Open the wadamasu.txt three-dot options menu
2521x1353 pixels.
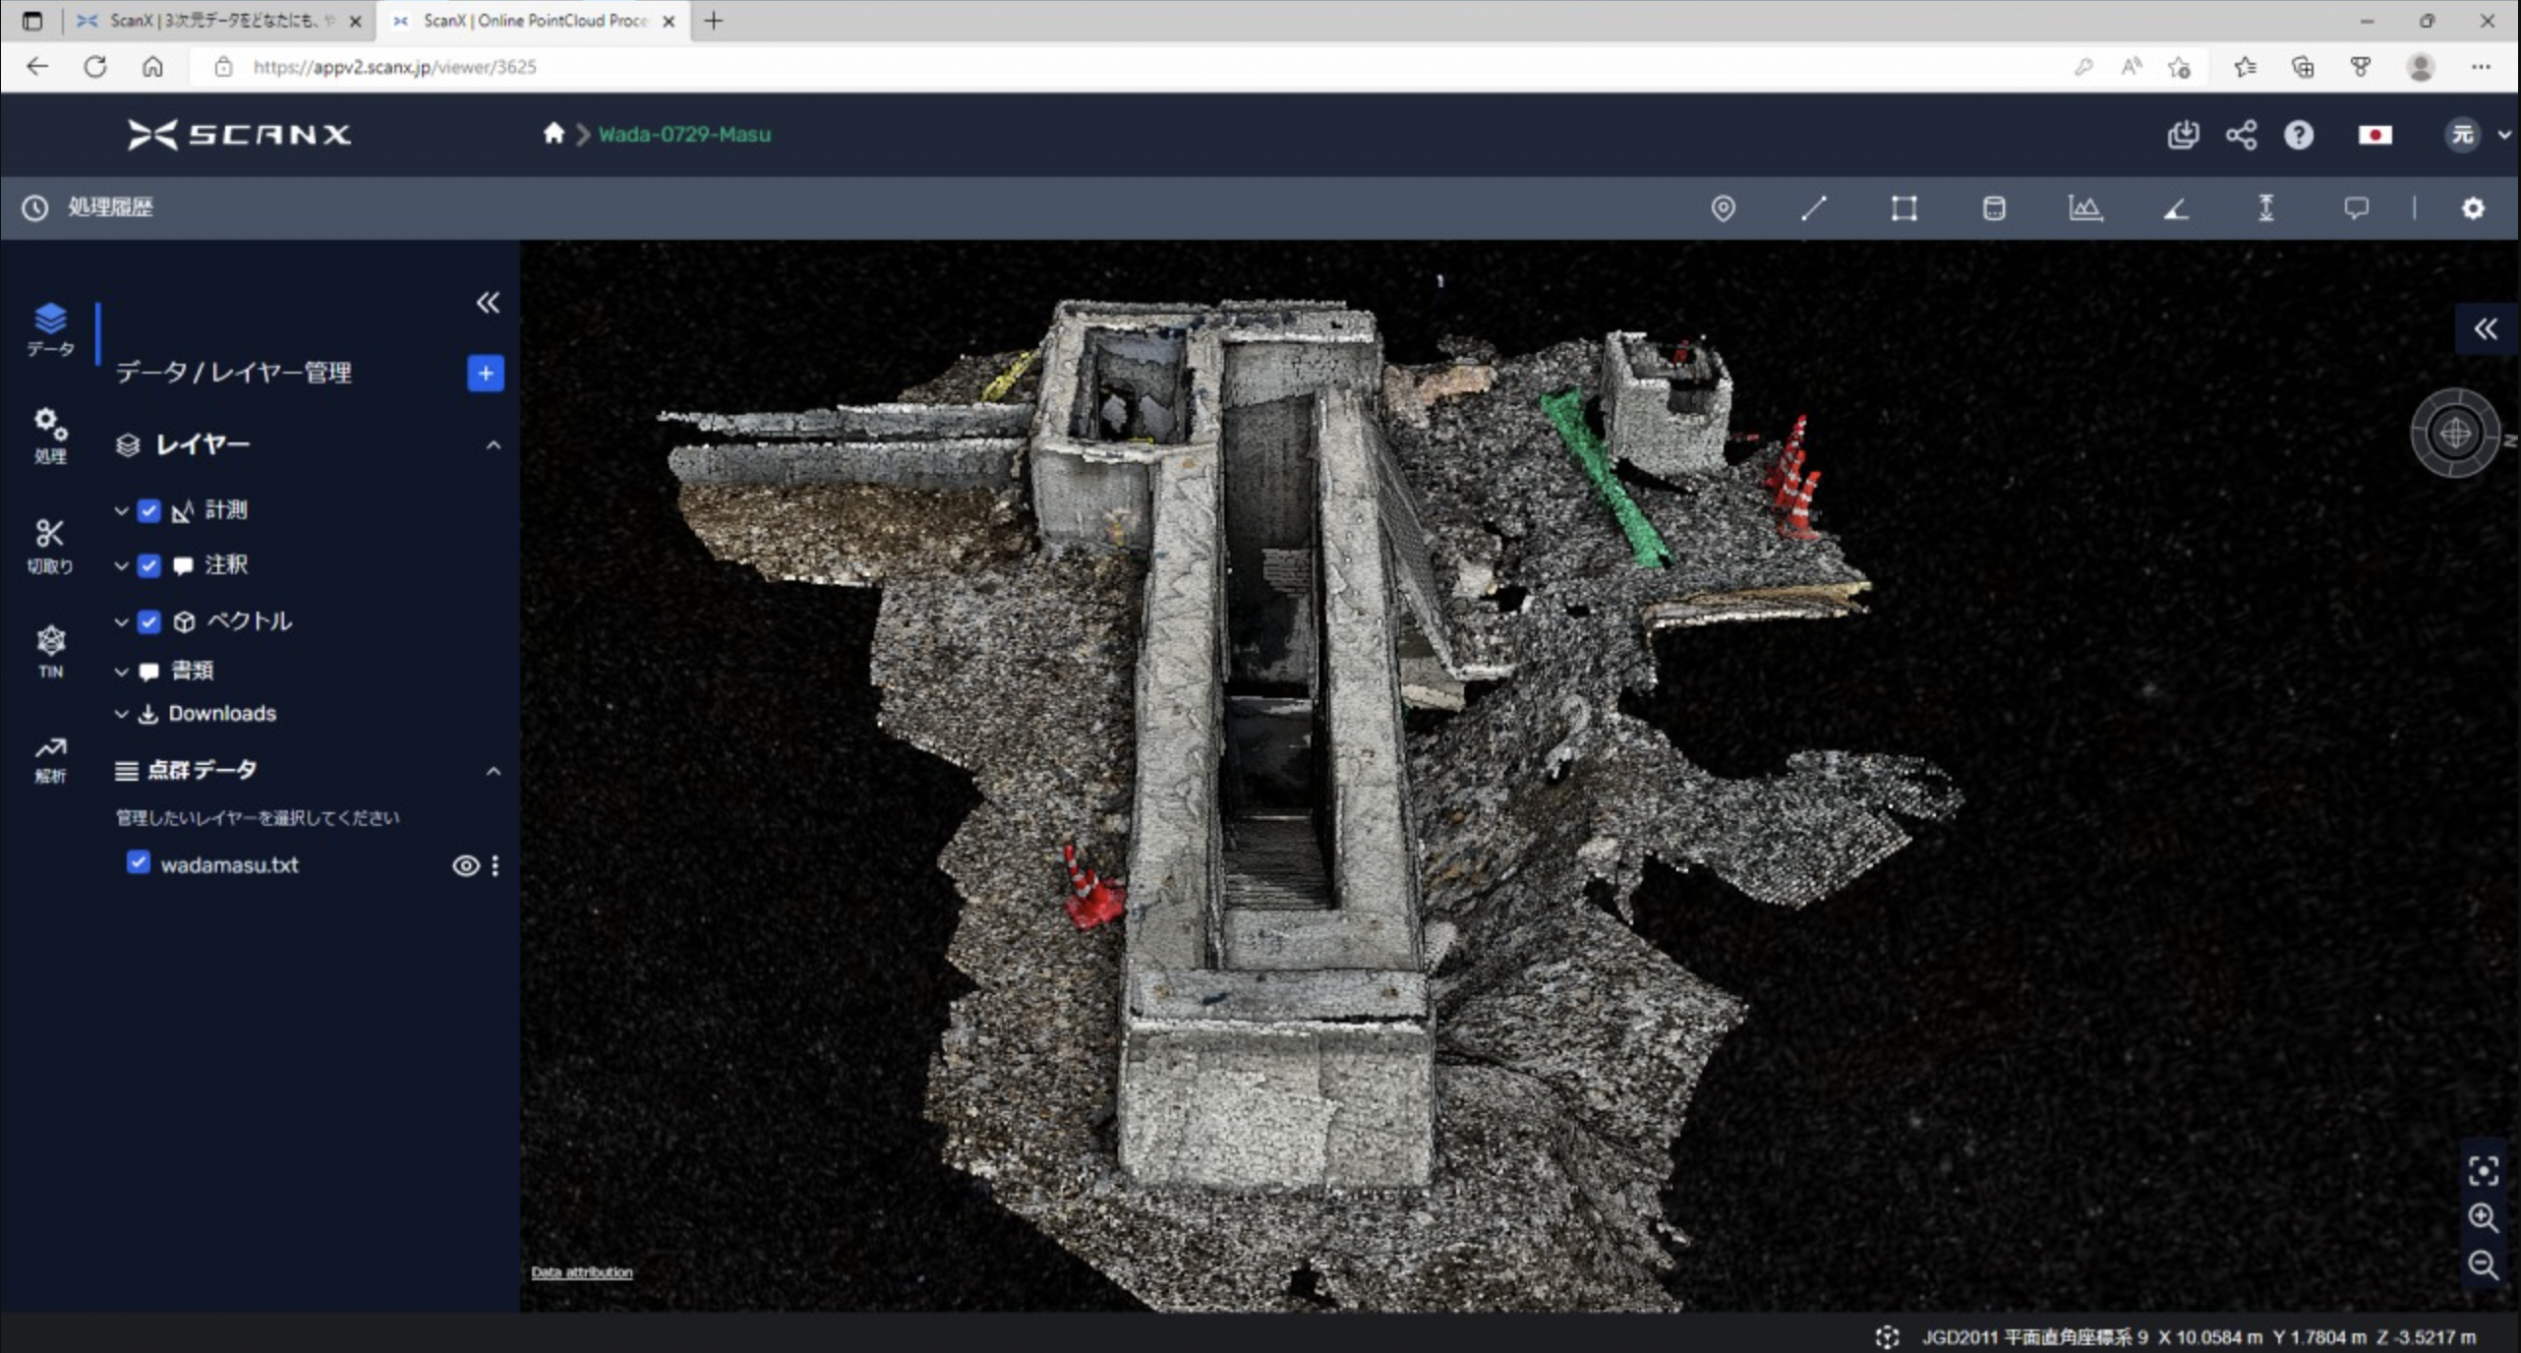coord(496,865)
